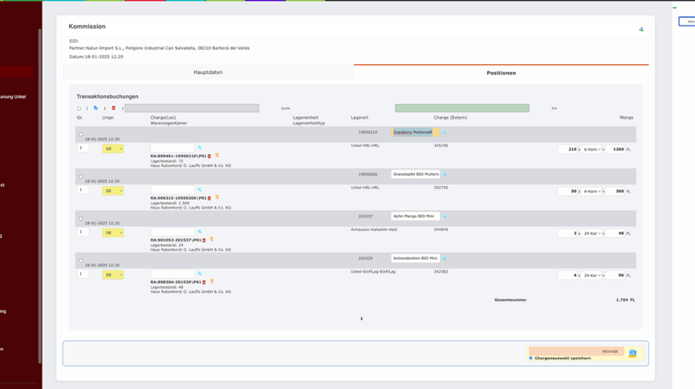This screenshot has width=695, height=389.
Task: Select the Chargenauswahl speichern radio button
Action: click(530, 358)
